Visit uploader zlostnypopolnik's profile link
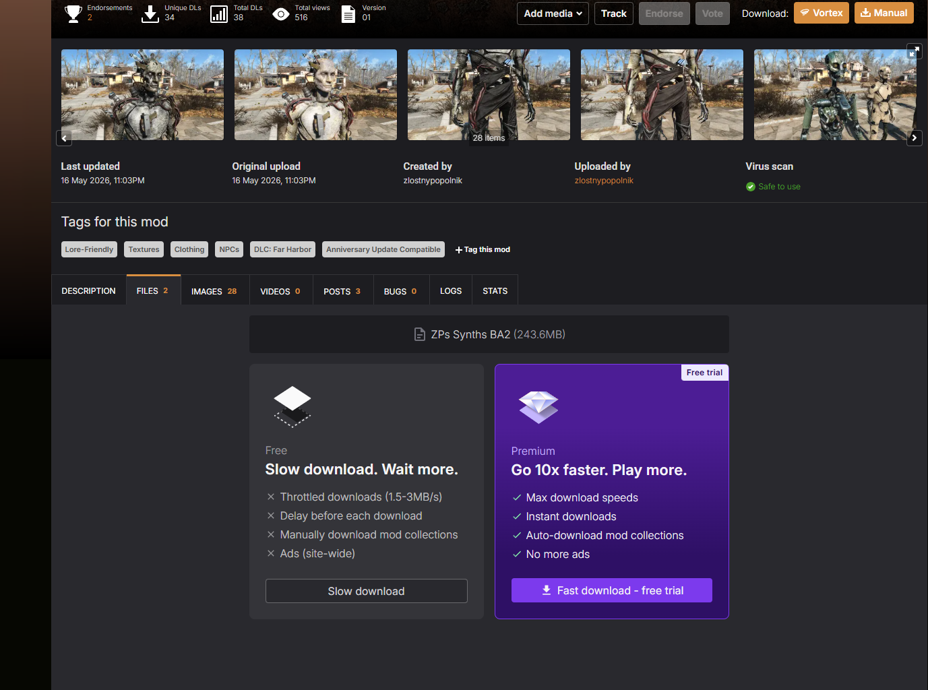Screen dimensions: 928x690 (604, 181)
